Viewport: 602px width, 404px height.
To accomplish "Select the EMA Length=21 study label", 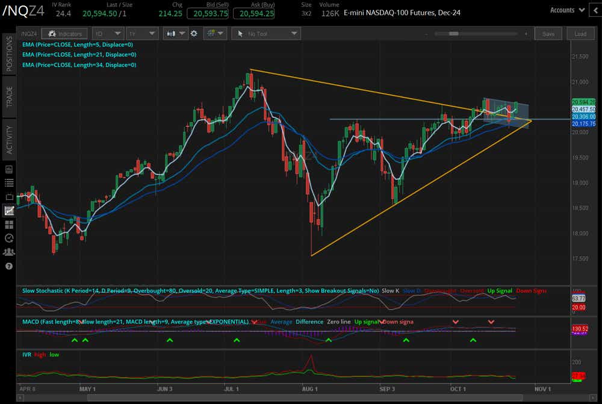I will tap(79, 55).
